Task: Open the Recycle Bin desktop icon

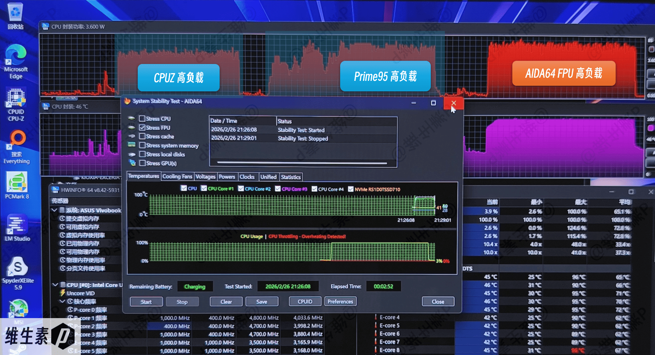Action: pyautogui.click(x=15, y=14)
